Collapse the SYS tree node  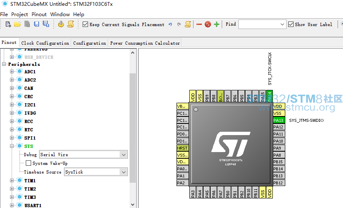pyautogui.click(x=12, y=146)
